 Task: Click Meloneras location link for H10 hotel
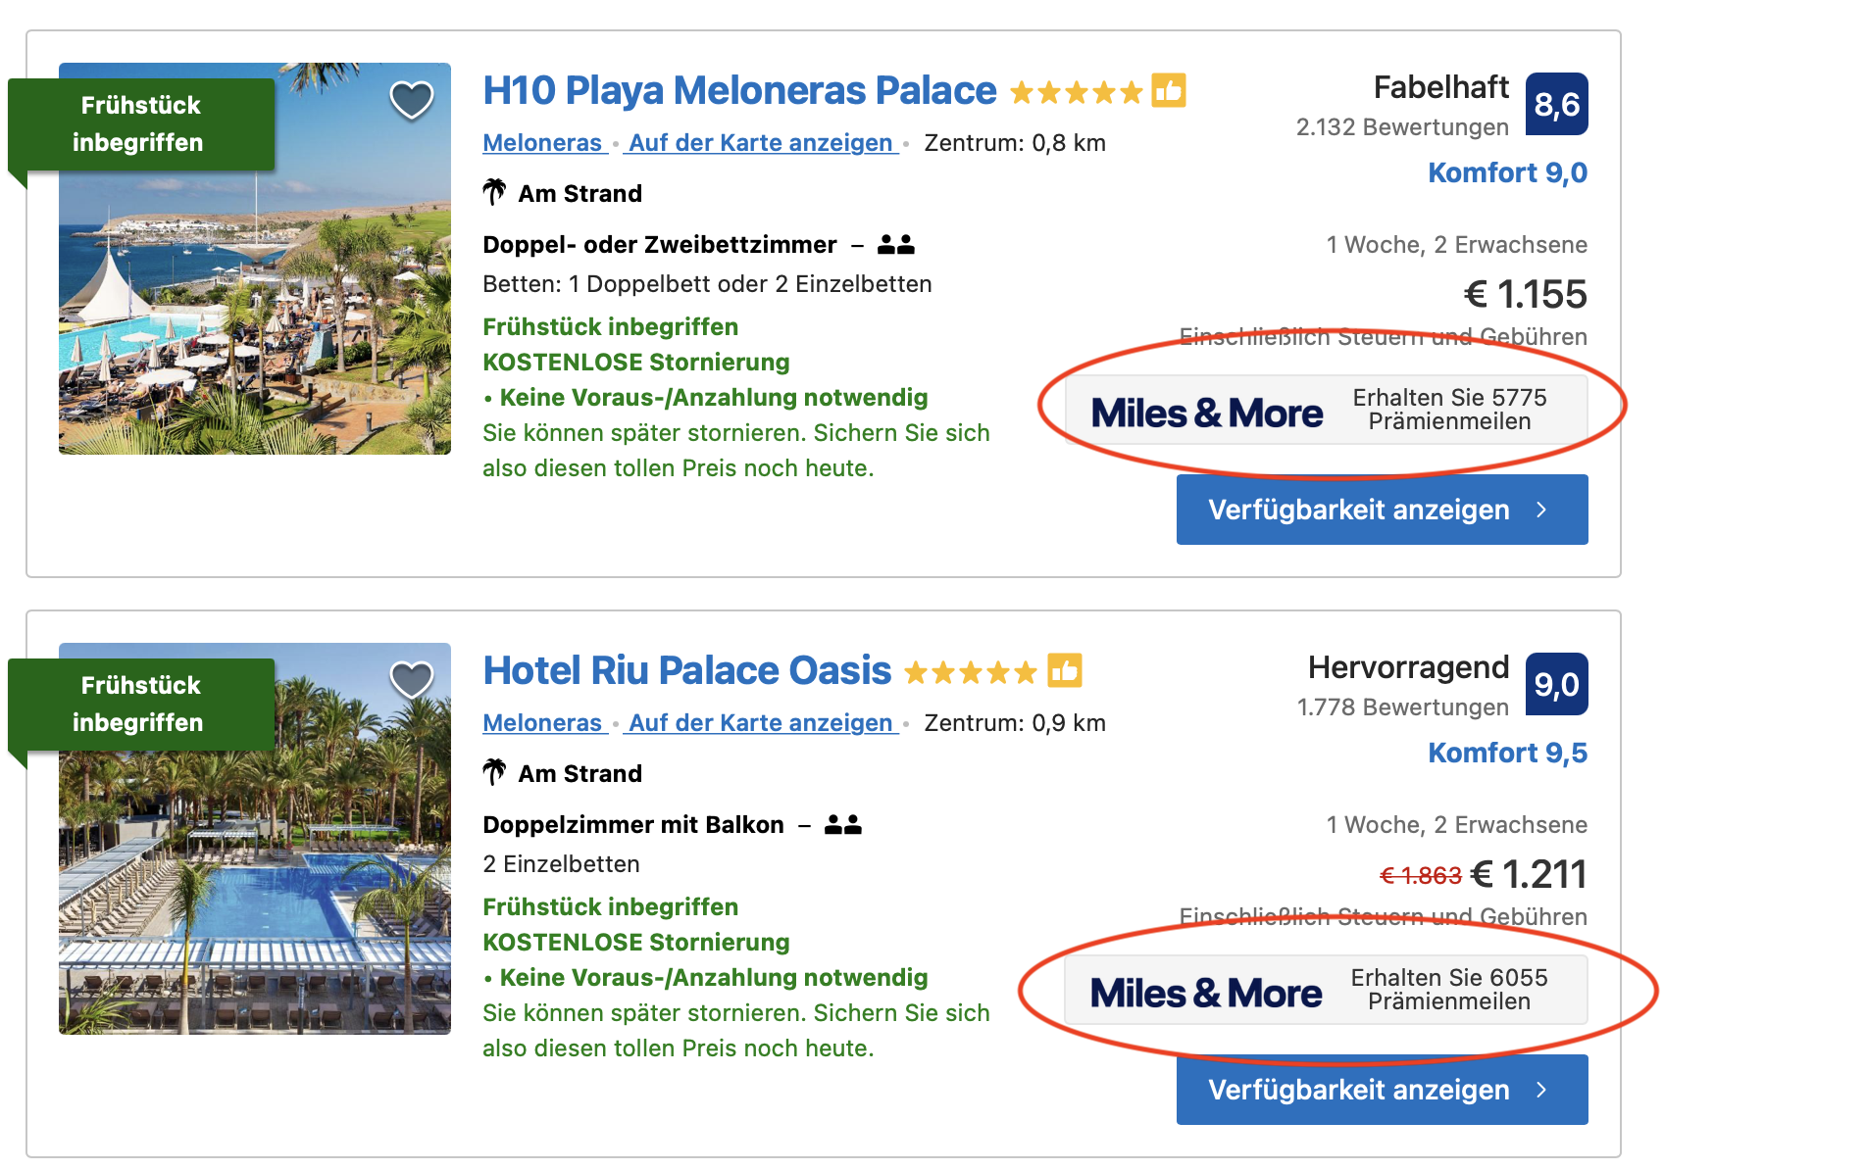(542, 143)
